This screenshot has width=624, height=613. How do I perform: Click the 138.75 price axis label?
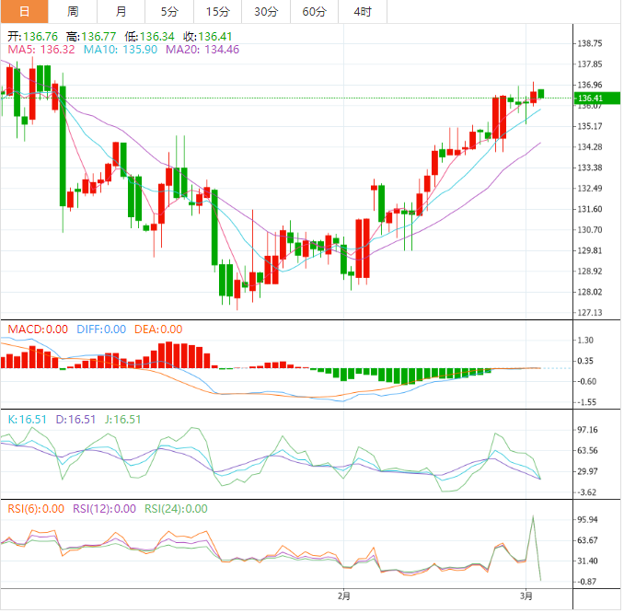pos(590,43)
